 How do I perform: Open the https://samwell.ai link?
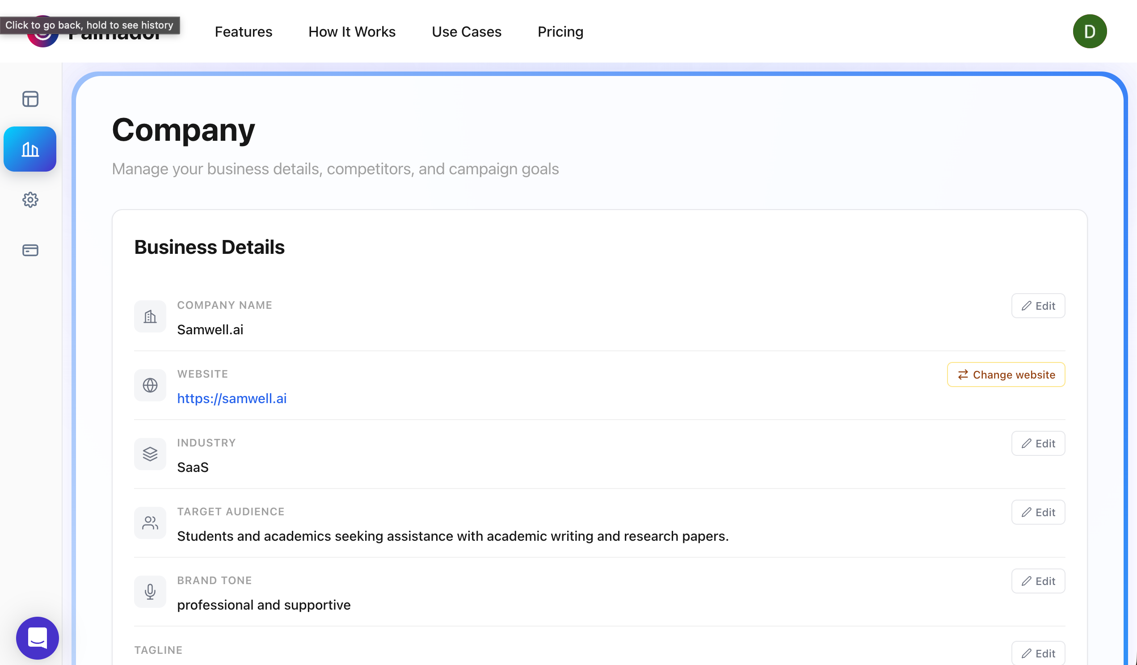click(232, 398)
